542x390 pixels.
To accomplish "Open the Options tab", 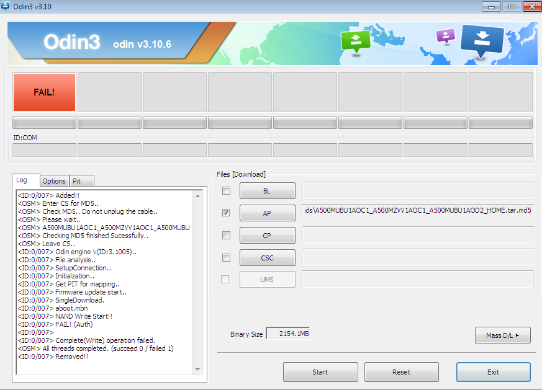I will (54, 181).
